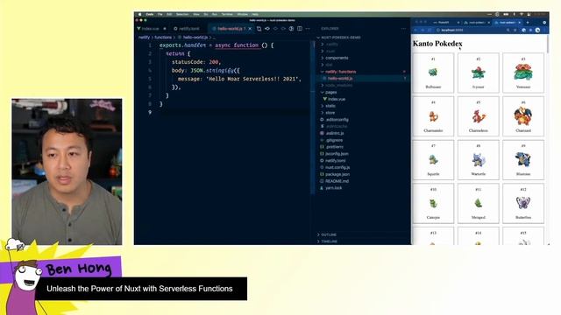Screen dimensions: 561x315
Task: Select the Wartortle card
Action: (478, 160)
